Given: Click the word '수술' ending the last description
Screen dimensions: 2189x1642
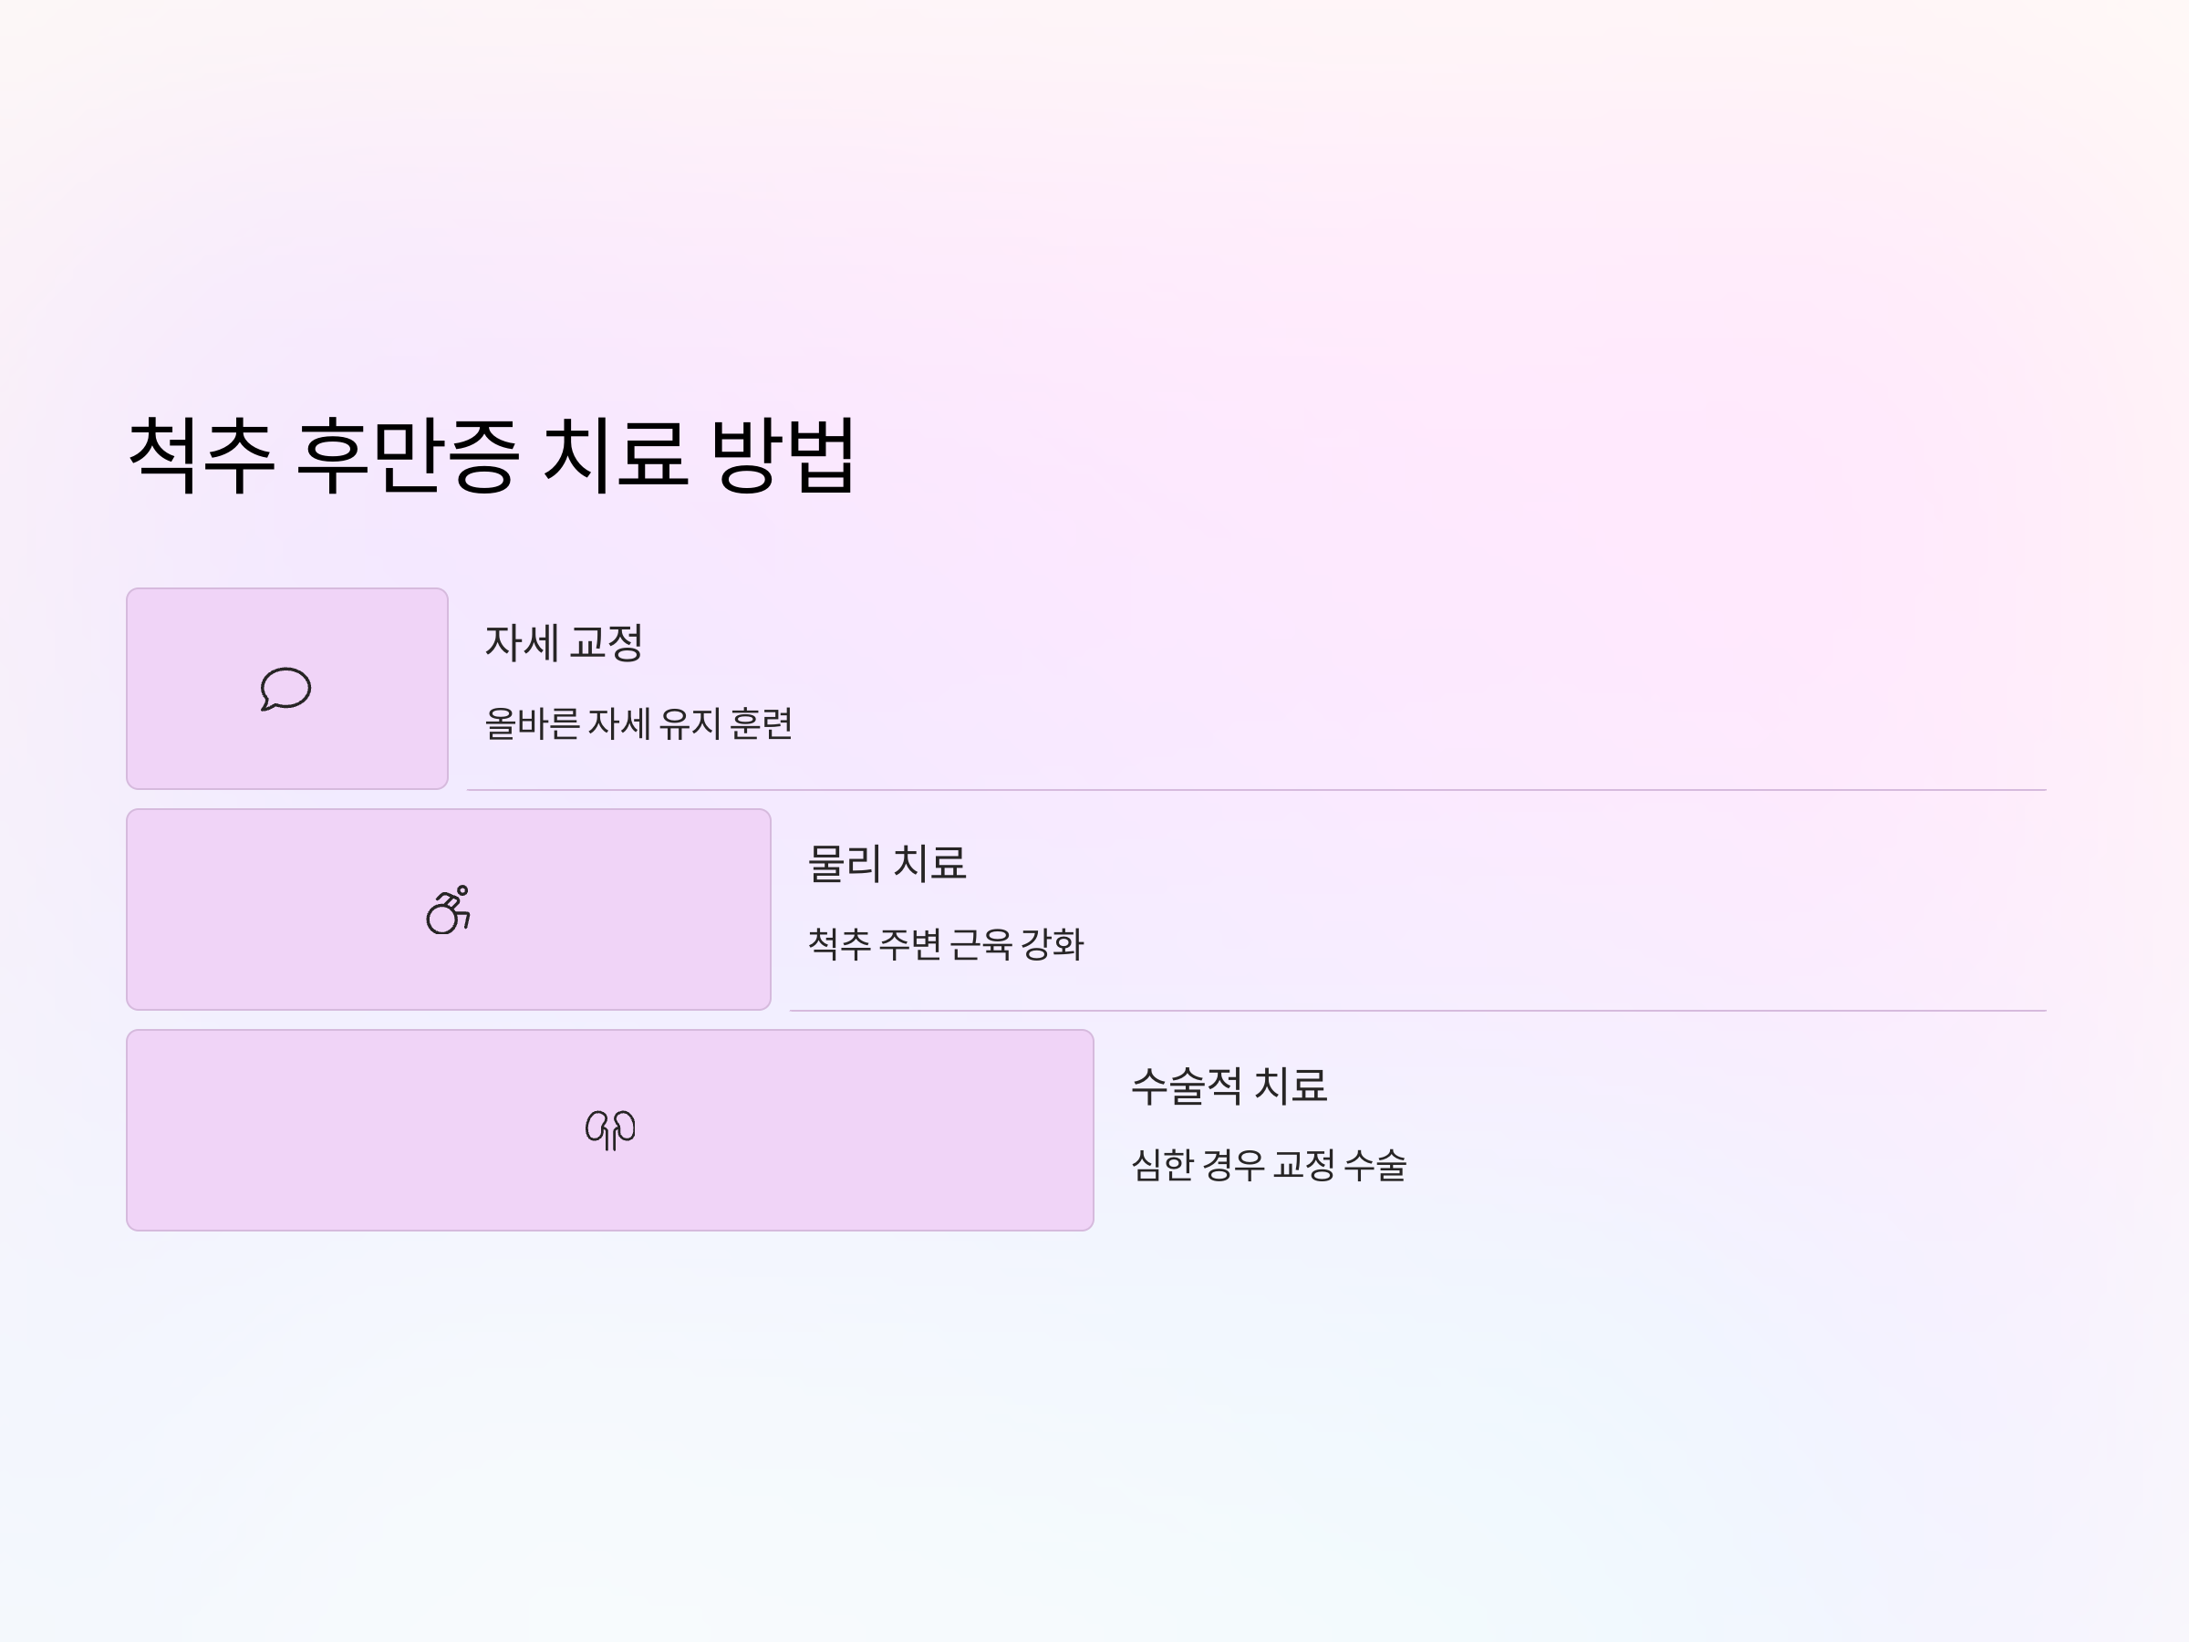Looking at the screenshot, I should coord(1375,1165).
